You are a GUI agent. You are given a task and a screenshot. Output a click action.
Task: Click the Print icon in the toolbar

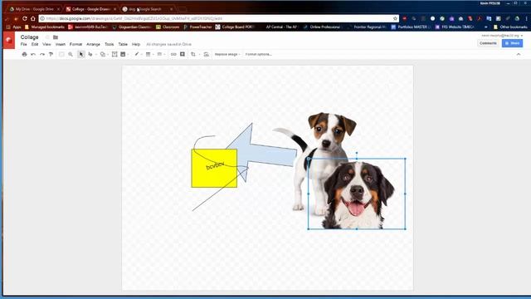tap(24, 54)
